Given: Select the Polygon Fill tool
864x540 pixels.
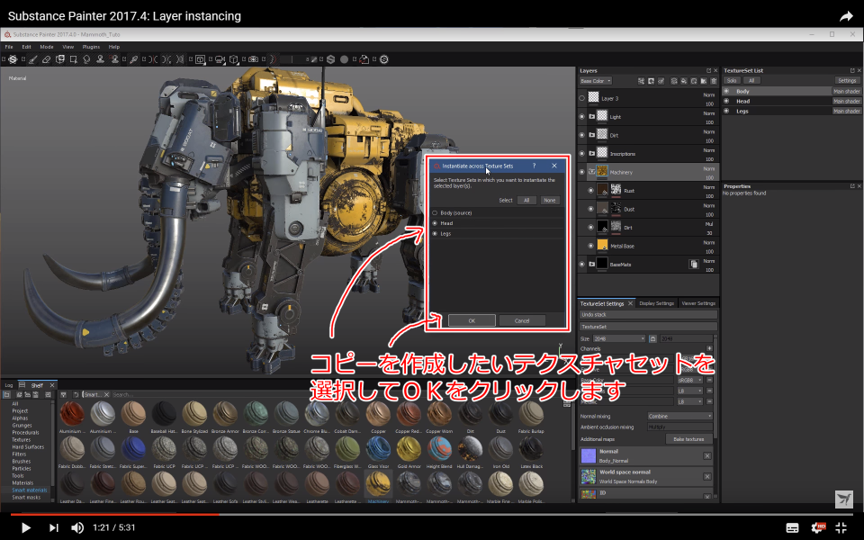Looking at the screenshot, I should coord(73,59).
